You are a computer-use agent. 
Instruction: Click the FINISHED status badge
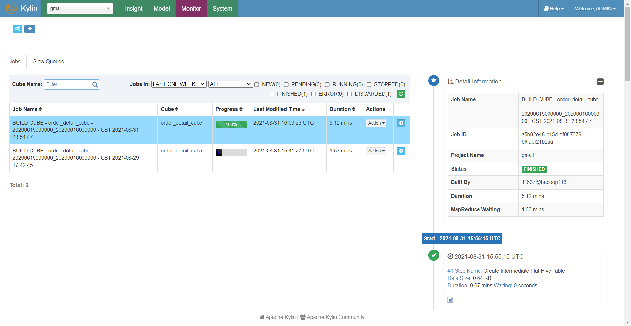534,169
